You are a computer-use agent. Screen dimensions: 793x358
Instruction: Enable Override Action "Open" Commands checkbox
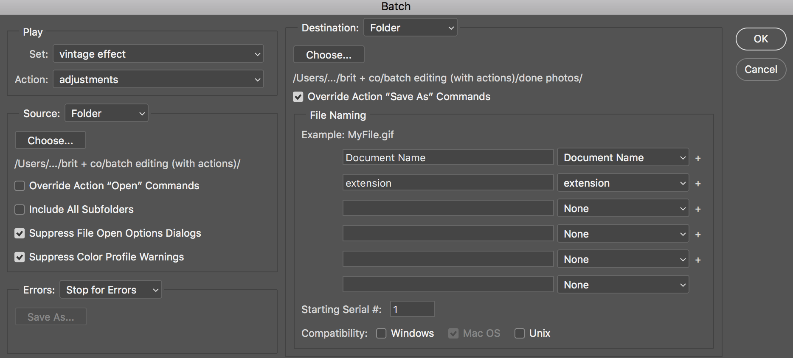tap(20, 186)
